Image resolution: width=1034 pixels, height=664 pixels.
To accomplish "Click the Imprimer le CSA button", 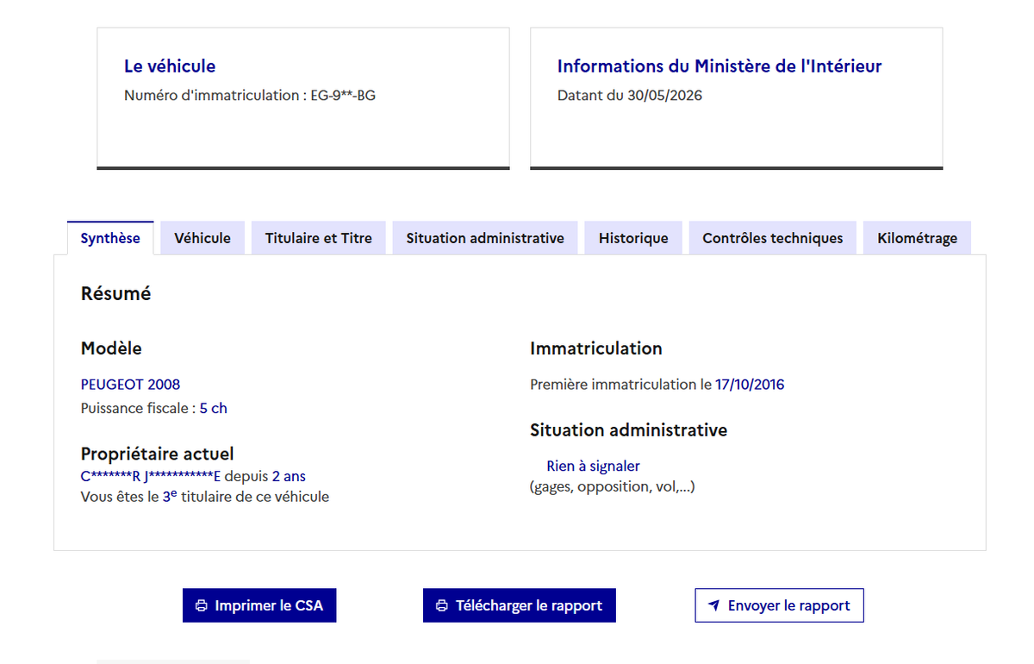I will click(x=259, y=605).
